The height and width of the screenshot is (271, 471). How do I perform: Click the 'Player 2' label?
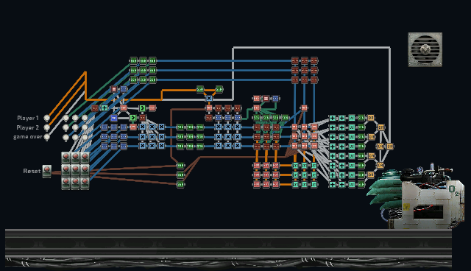tap(28, 127)
